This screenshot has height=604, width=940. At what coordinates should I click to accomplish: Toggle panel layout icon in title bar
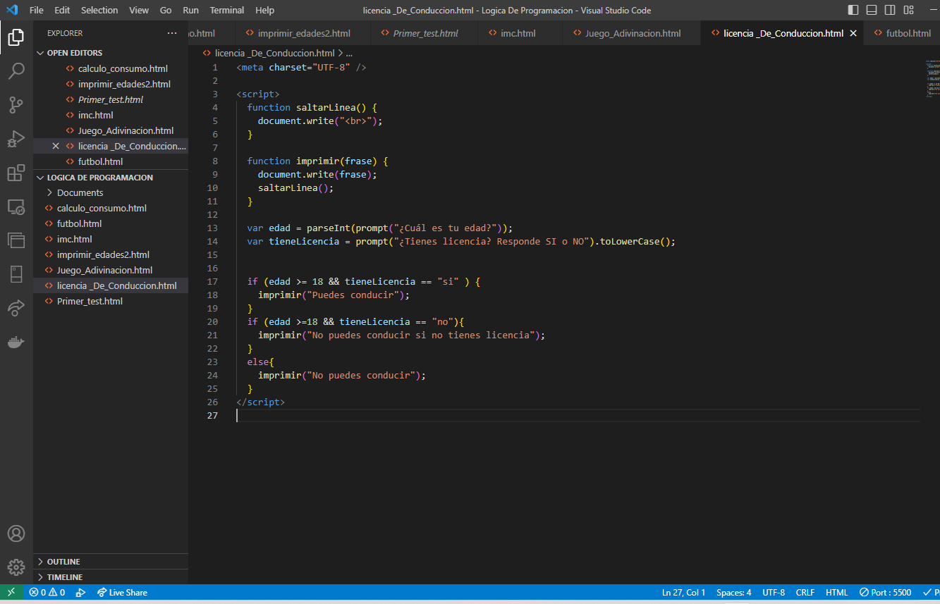(x=872, y=10)
